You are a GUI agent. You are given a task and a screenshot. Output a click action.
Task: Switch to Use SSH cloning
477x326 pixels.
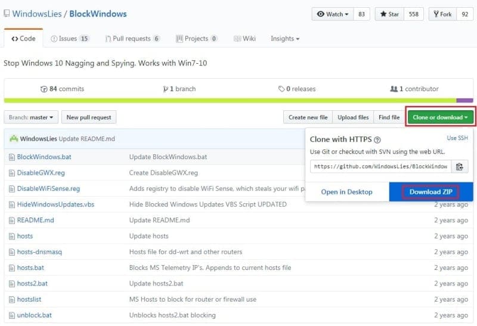[x=457, y=138]
